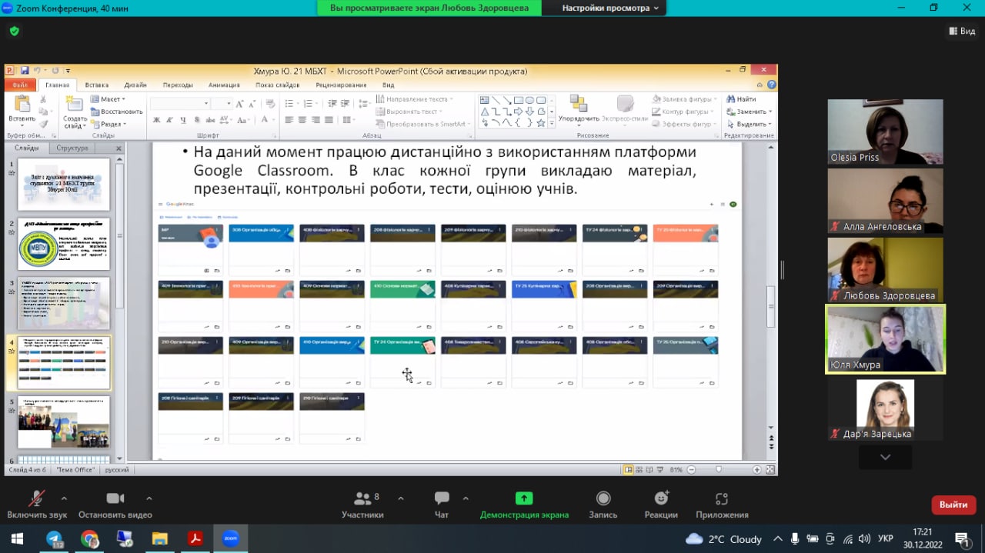
Task: Click the PowerPoint save icon
Action: [25, 71]
